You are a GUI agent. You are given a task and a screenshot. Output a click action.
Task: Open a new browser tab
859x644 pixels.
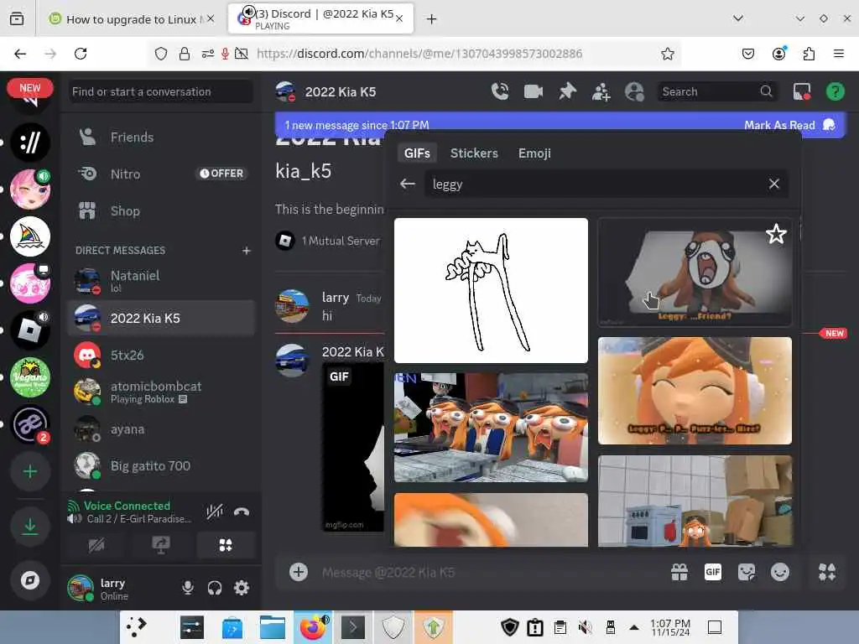(432, 19)
